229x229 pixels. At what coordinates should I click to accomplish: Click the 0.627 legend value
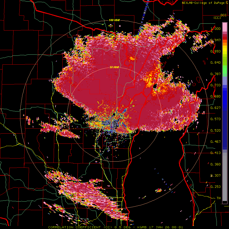216,108
